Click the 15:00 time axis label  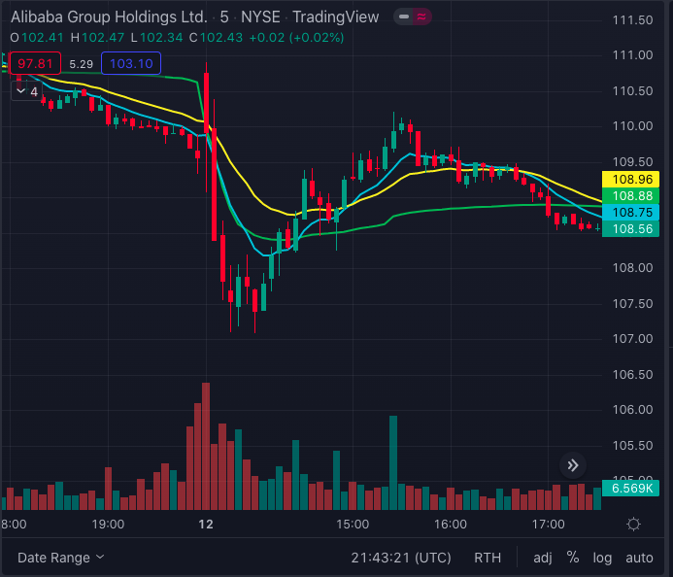353,525
